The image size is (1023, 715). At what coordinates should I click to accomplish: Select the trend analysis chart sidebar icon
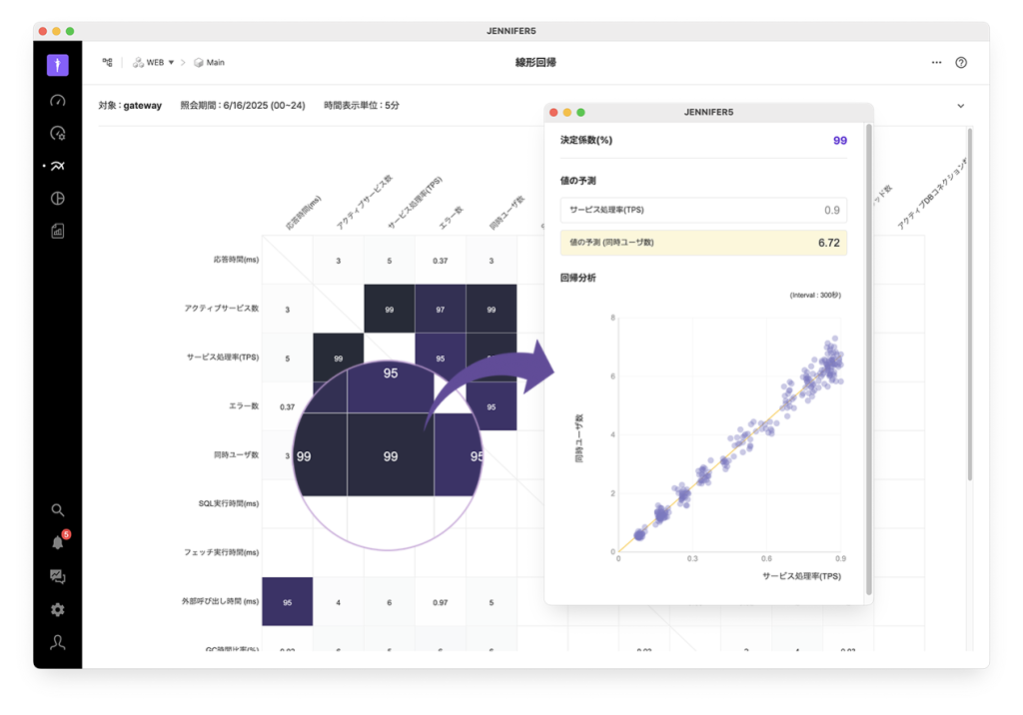tap(58, 166)
